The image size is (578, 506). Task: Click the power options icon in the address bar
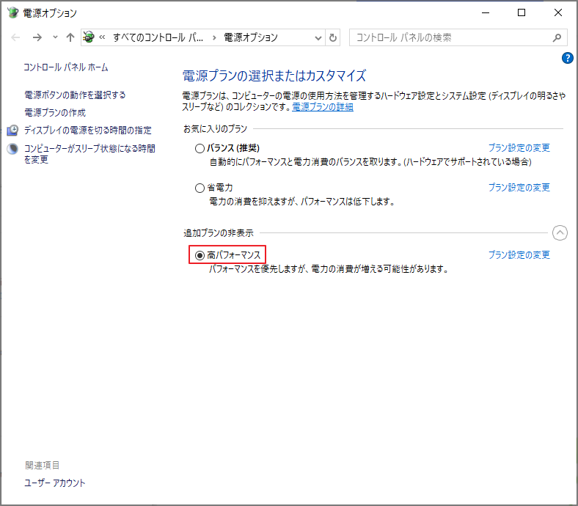point(89,37)
